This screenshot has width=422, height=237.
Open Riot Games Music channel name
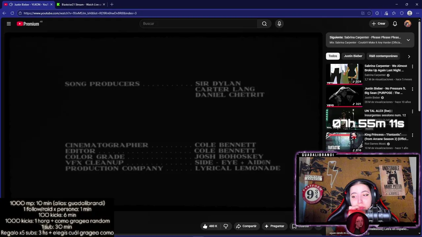375,144
